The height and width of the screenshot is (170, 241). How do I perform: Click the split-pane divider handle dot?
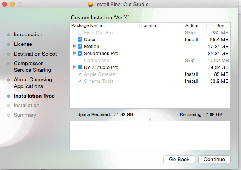150,120
